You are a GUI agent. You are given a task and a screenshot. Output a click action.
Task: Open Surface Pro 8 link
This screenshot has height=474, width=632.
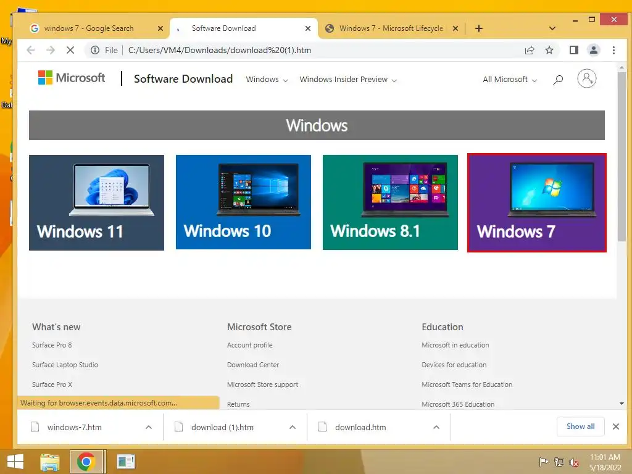52,345
